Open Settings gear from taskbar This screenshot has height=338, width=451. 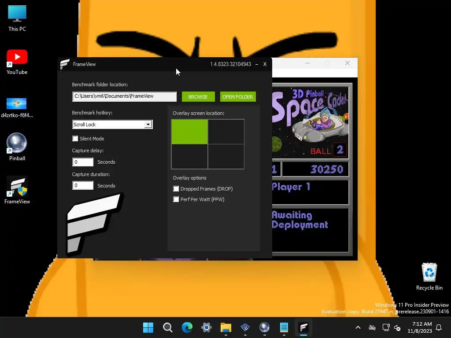pos(207,327)
